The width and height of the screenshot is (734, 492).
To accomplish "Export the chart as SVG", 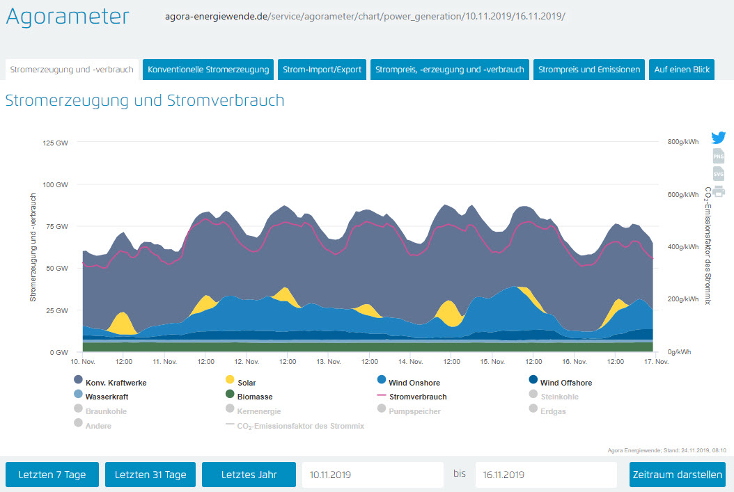I will (719, 173).
